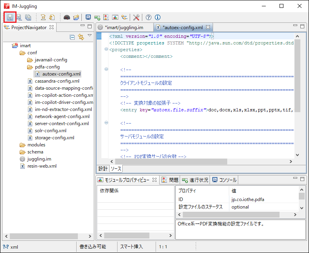Open ProjectNavigator view menu dropdown arrow
The height and width of the screenshot is (253, 309).
pyautogui.click(x=89, y=36)
